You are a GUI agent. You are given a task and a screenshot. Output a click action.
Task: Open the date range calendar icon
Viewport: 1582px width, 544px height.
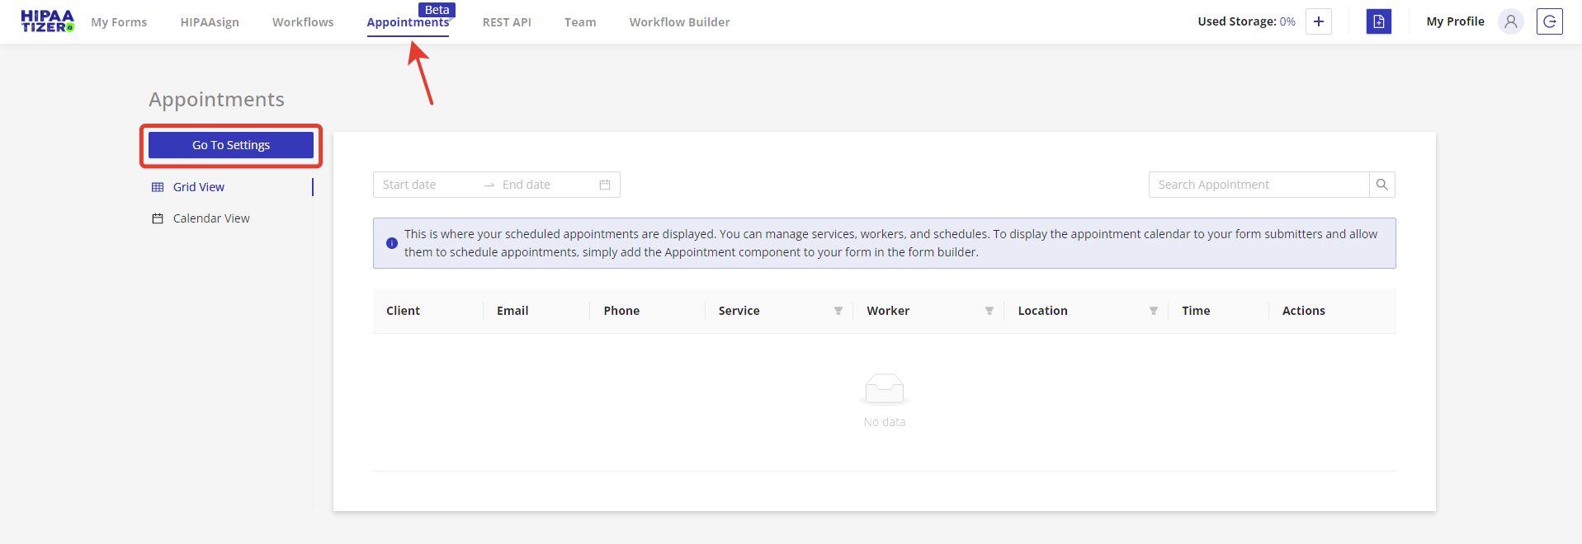pyautogui.click(x=605, y=185)
